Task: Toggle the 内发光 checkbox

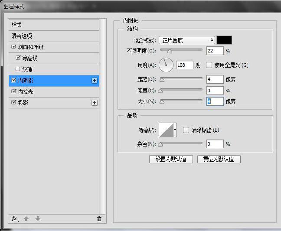Action: 13,91
